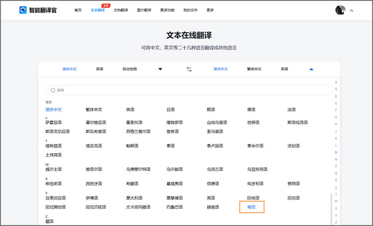Switch to 图片翻译 tab
The image size is (373, 226).
tap(144, 10)
